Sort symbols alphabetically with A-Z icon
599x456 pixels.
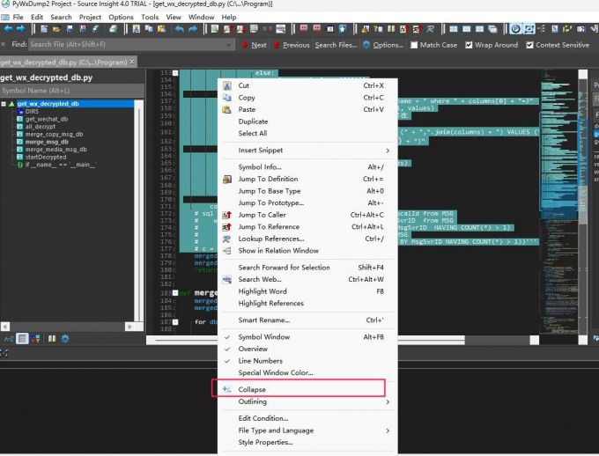pos(9,339)
